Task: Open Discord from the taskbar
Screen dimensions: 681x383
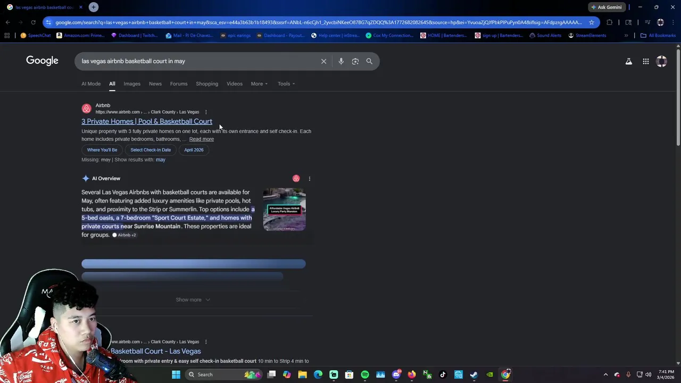Action: [x=396, y=374]
